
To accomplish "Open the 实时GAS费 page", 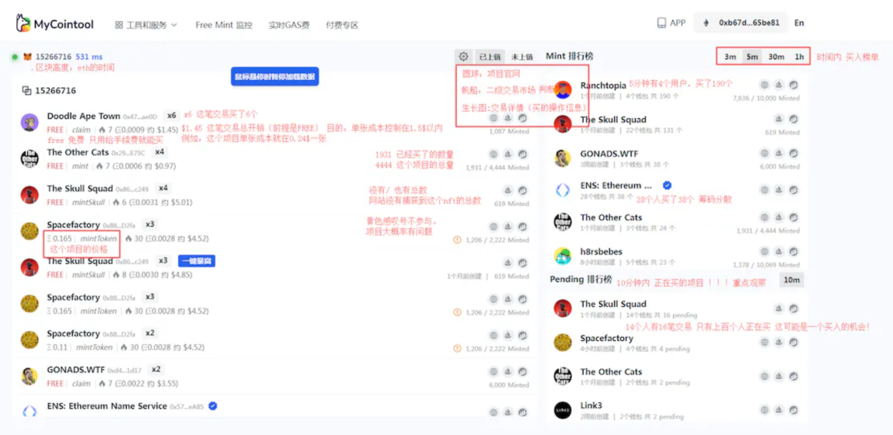I will tap(289, 25).
